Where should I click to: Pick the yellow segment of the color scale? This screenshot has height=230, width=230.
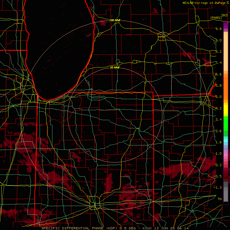[226, 109]
